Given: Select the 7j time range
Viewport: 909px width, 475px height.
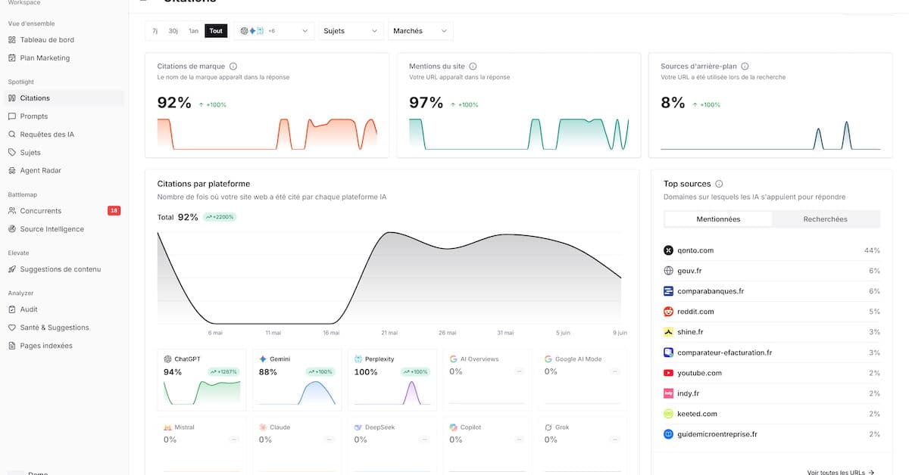Looking at the screenshot, I should (x=155, y=31).
